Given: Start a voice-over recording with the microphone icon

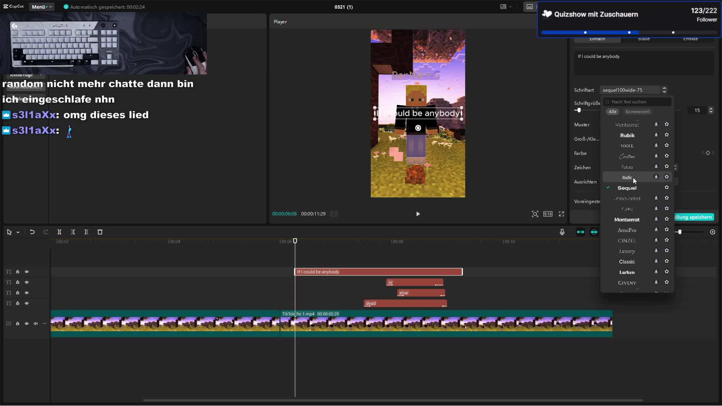Looking at the screenshot, I should point(562,232).
